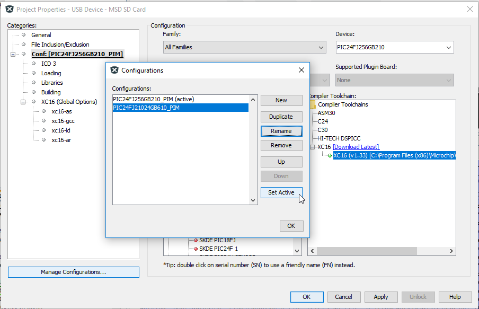Click the Compiler Toolchain horizontal scrollbar thumb
Screen dimensions: 479x309
click(x=367, y=251)
